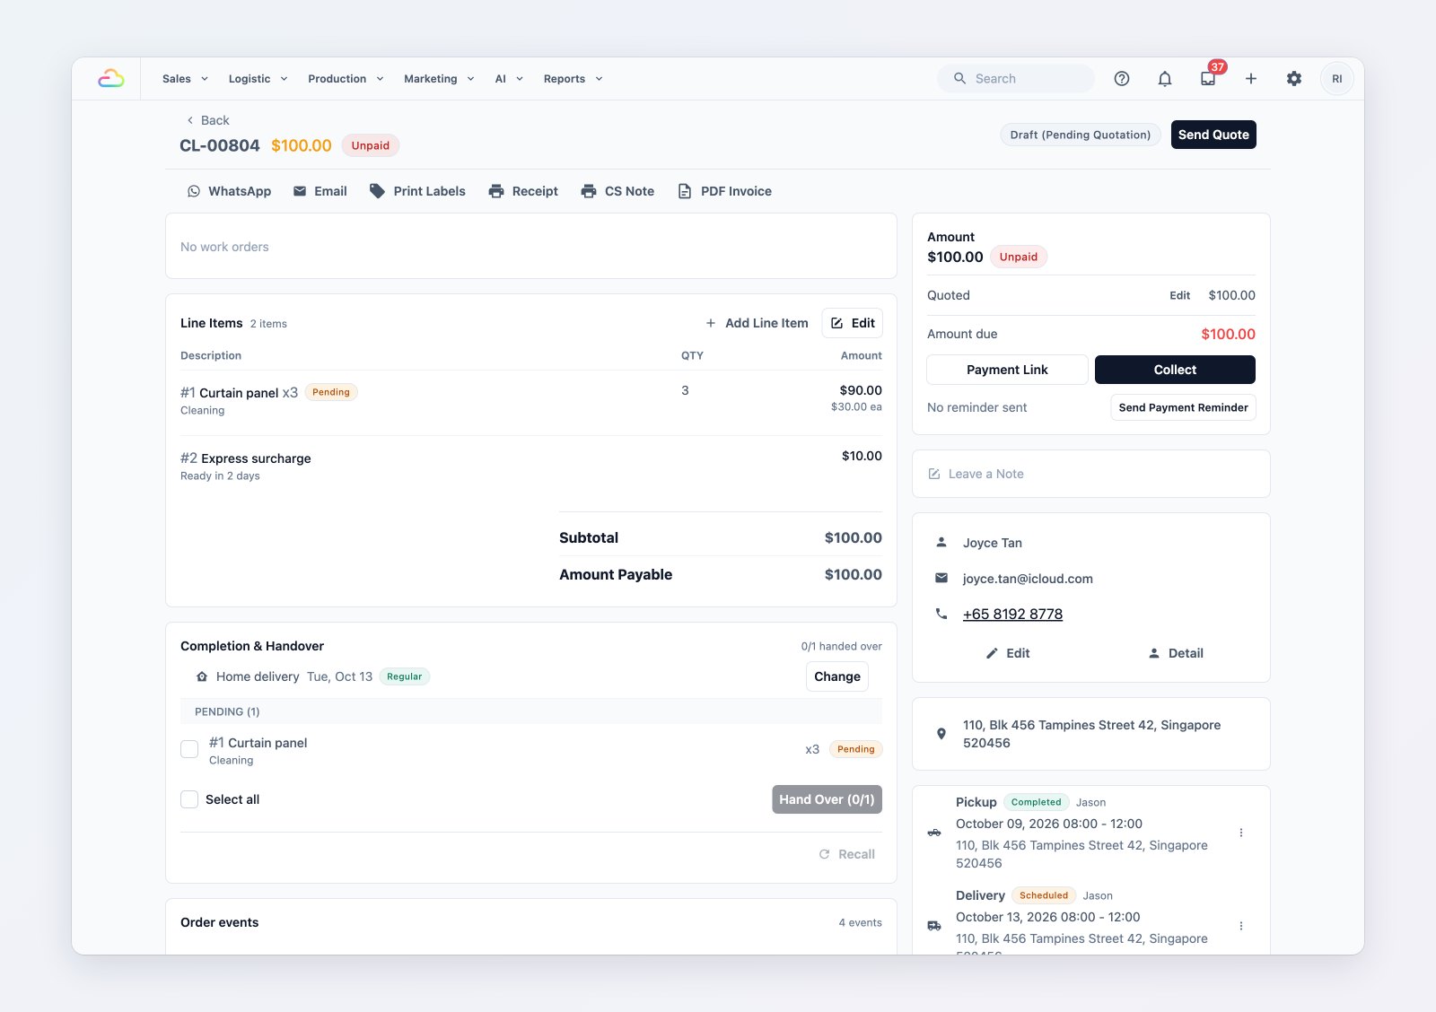Image resolution: width=1436 pixels, height=1012 pixels.
Task: Click Print Labels
Action: tap(417, 191)
